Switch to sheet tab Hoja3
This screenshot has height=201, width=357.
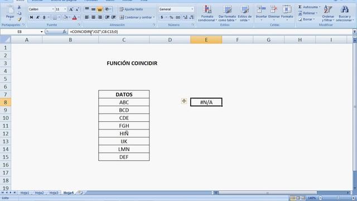[x=54, y=193]
